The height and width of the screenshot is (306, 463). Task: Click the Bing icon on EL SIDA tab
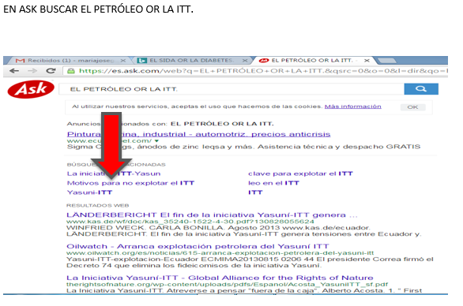(x=142, y=61)
